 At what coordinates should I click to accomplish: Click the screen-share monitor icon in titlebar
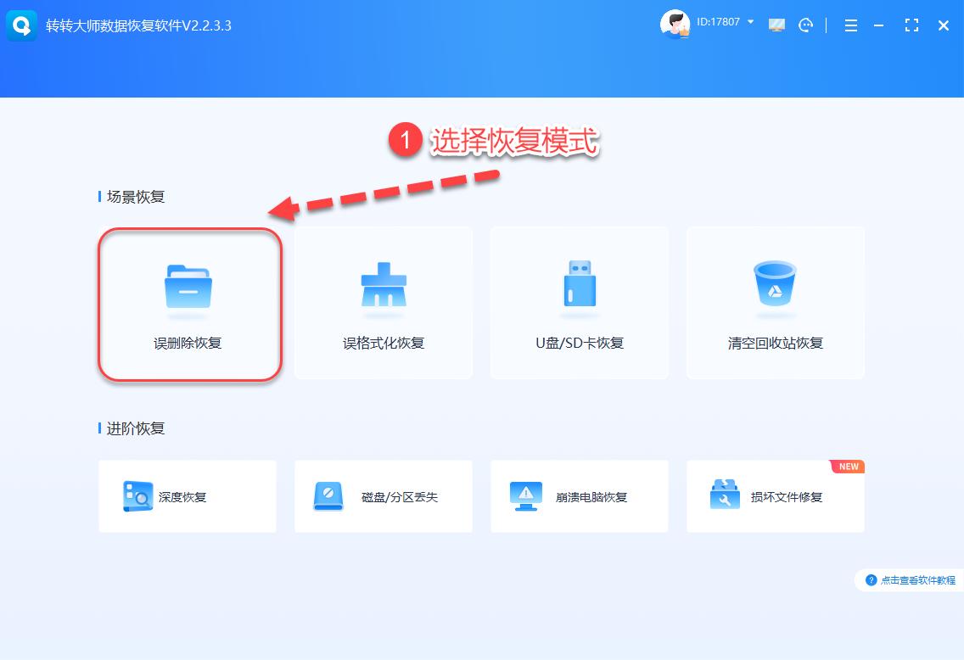[x=776, y=25]
